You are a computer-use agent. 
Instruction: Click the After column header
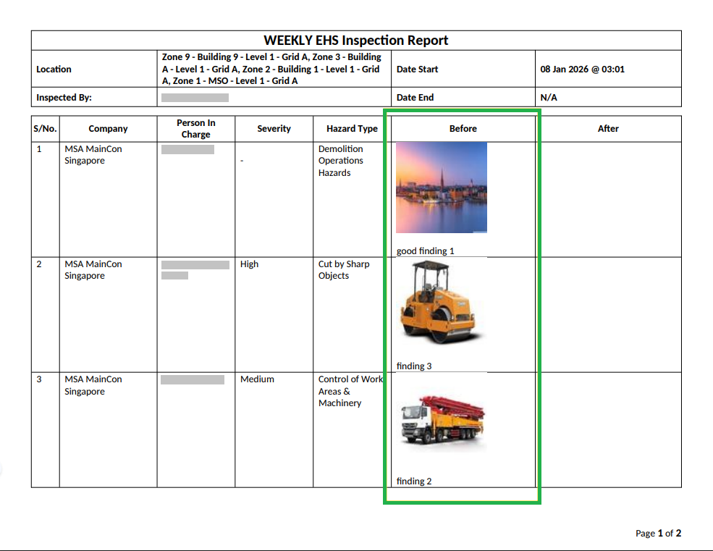[608, 129]
